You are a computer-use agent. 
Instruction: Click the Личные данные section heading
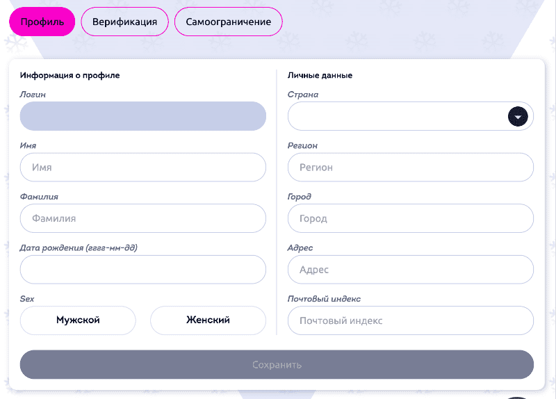click(320, 75)
